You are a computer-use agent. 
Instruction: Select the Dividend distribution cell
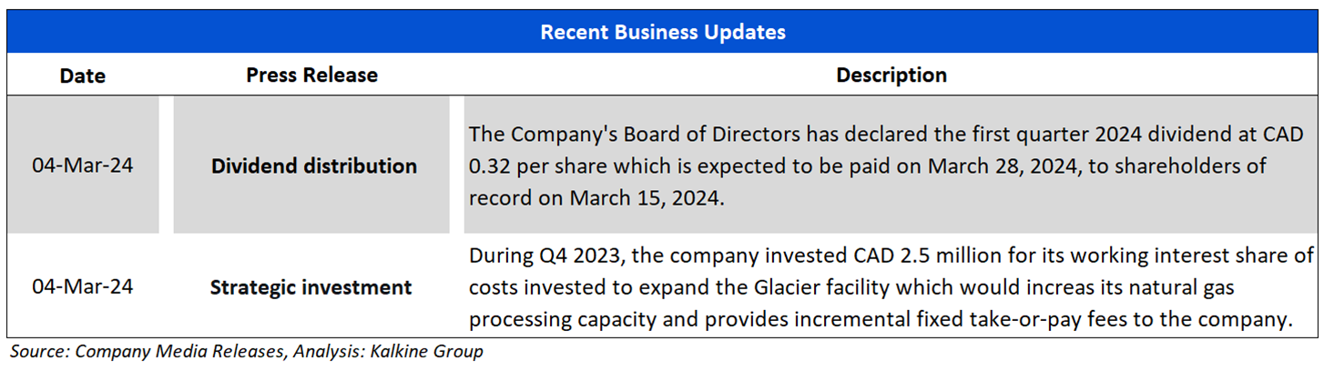314,166
